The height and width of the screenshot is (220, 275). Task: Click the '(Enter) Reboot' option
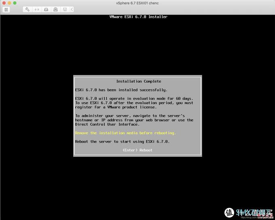point(137,150)
